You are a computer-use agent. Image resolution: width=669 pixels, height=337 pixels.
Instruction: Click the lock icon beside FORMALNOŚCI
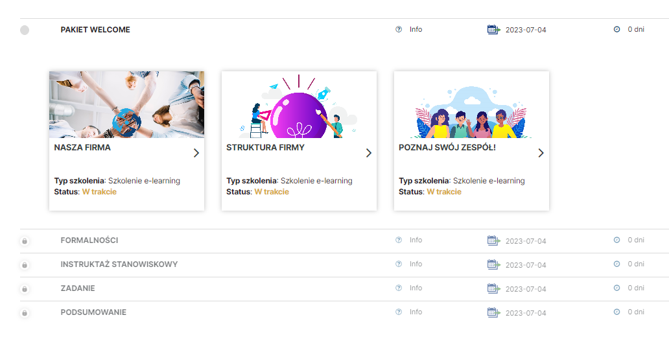tap(25, 241)
